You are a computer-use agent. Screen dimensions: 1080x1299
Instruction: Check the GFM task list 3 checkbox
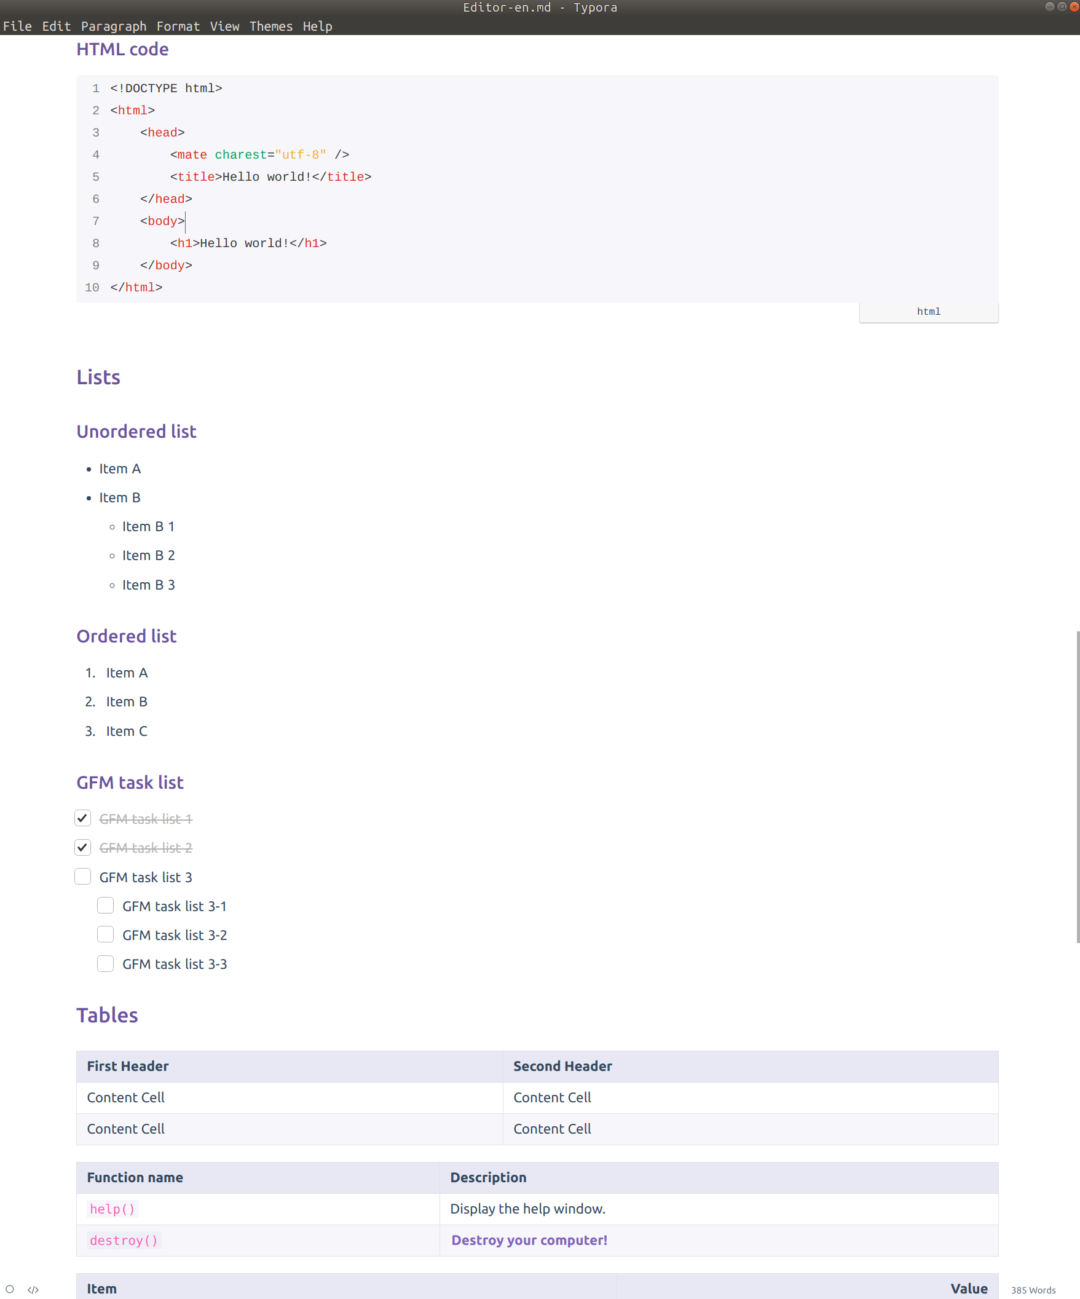pyautogui.click(x=83, y=877)
